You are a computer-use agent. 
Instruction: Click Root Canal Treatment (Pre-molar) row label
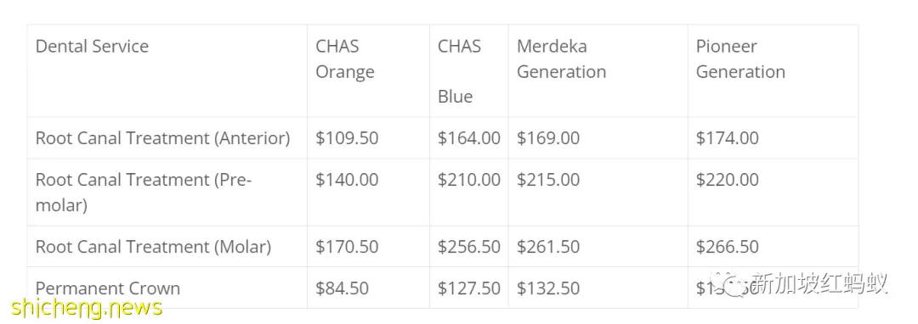[x=144, y=192]
